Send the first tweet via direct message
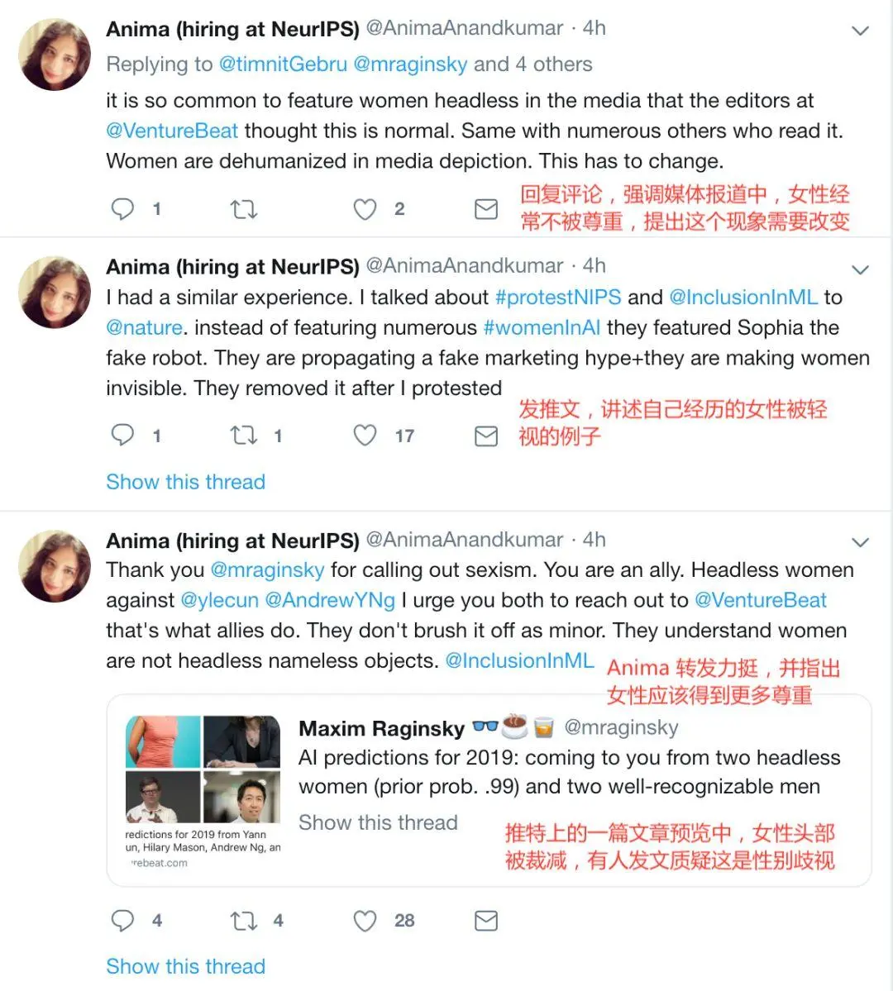893x991 pixels. click(485, 209)
